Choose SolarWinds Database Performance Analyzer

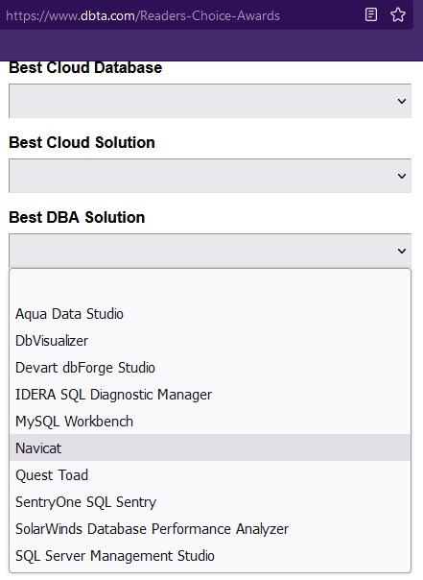pos(210,529)
